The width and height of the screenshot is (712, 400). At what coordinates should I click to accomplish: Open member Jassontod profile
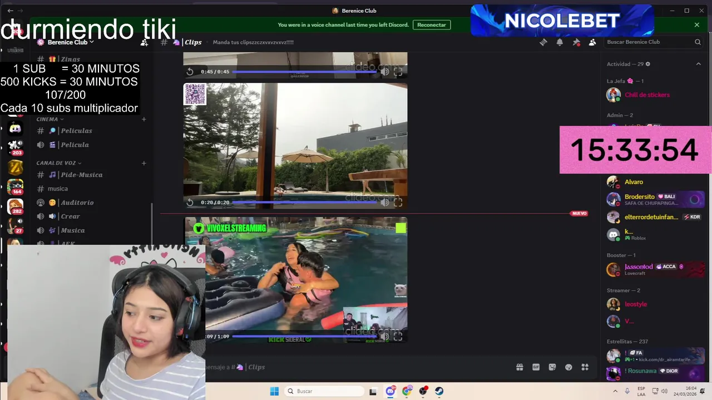[x=655, y=269]
